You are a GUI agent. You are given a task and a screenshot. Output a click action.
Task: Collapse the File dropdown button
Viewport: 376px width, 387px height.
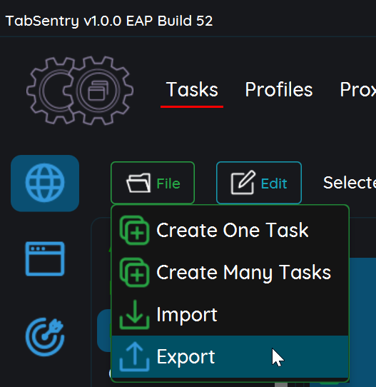coord(153,183)
